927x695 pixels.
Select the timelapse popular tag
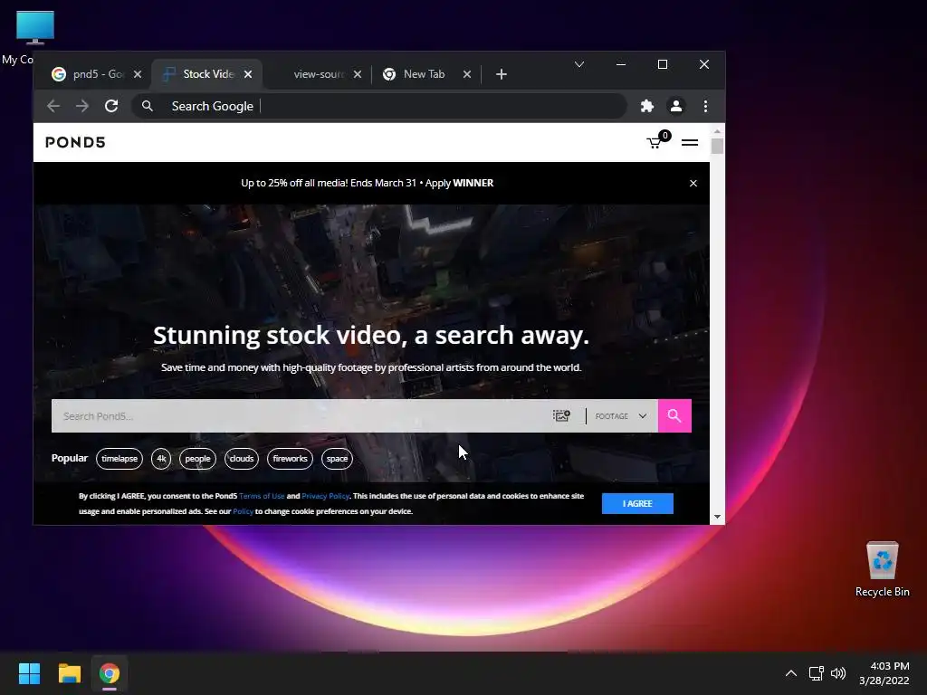[x=119, y=459]
